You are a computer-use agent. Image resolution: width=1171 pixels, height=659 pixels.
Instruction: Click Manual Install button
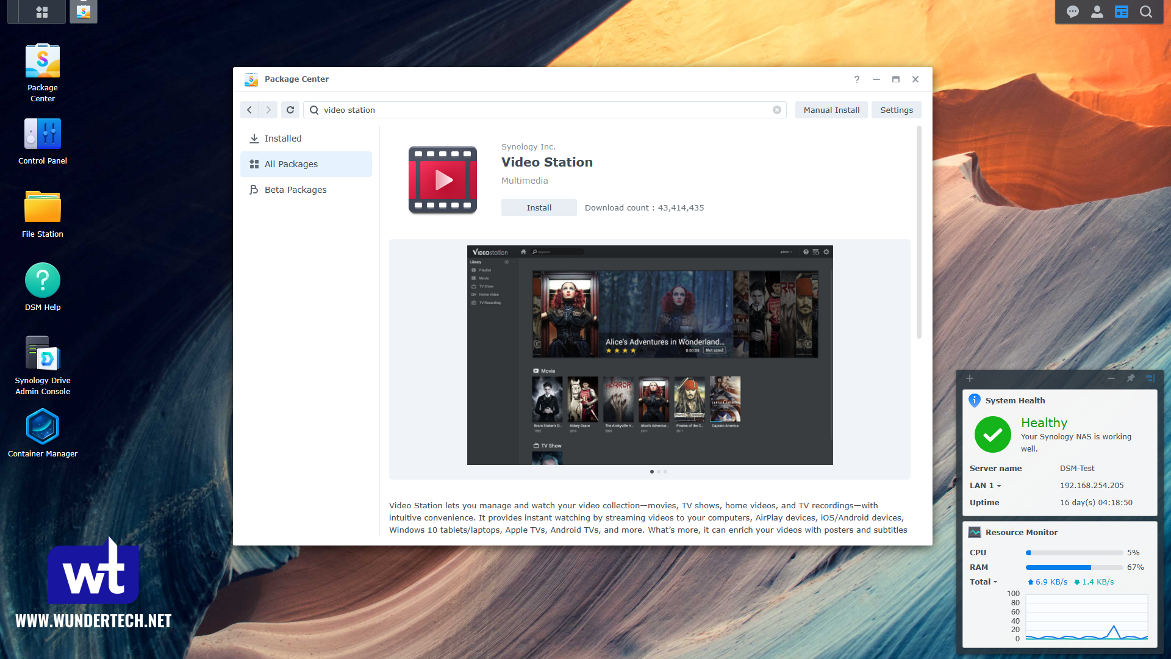coord(831,109)
